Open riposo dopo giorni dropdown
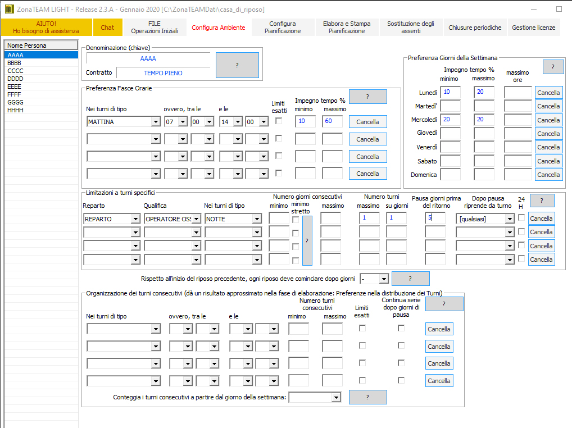572x428 pixels. pos(383,279)
